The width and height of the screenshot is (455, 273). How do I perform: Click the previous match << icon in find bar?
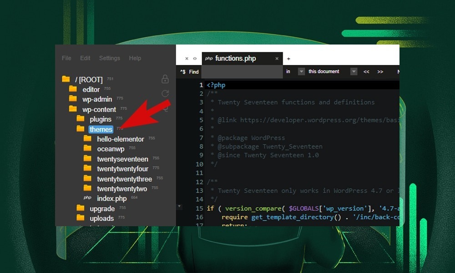tap(366, 71)
